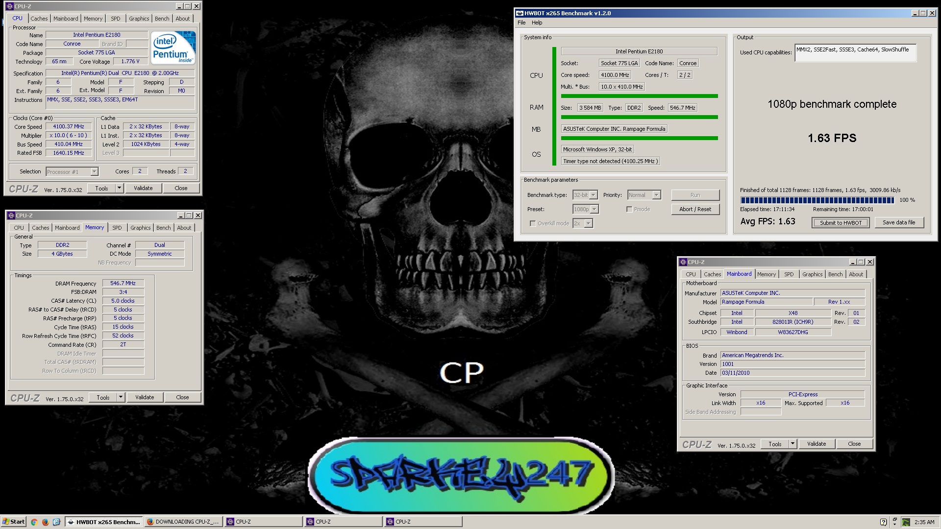Enable the Overkill mode checkbox

(x=533, y=223)
